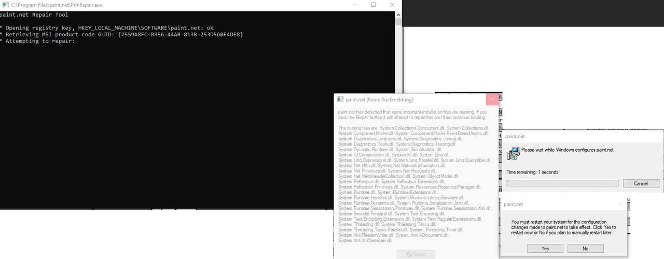This screenshot has height=259, width=664.
Task: Close the restart prompt dialog
Action: [621, 204]
